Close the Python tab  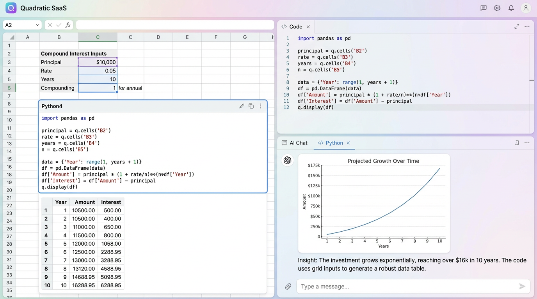pos(349,143)
